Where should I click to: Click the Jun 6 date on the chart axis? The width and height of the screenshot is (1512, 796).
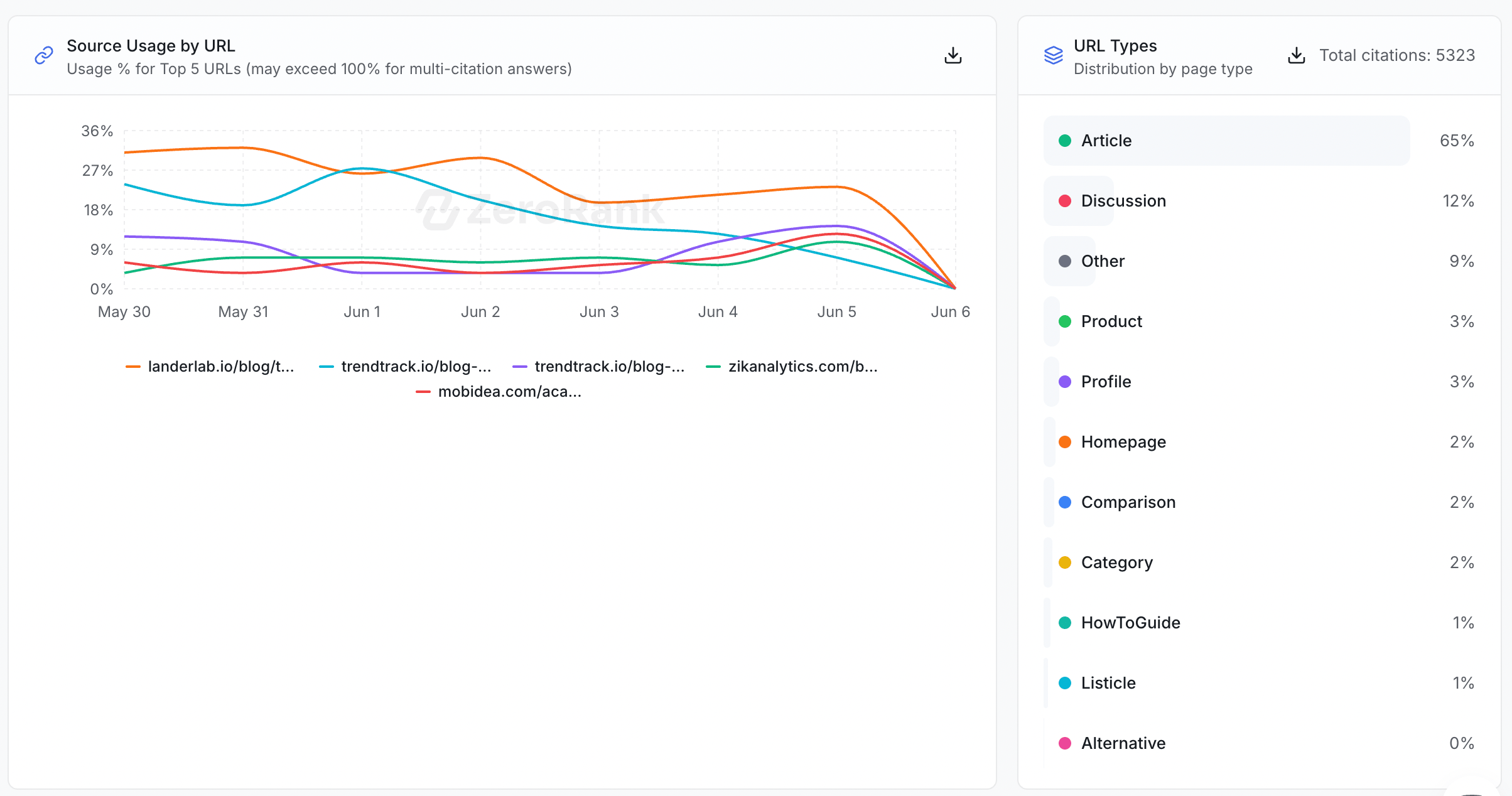pos(950,312)
